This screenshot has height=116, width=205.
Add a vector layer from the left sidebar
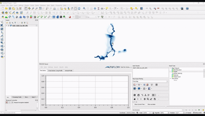pos(2,22)
